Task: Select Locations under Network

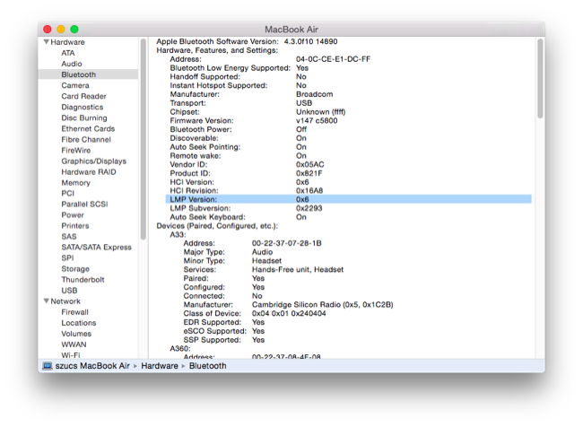Action: 78,322
